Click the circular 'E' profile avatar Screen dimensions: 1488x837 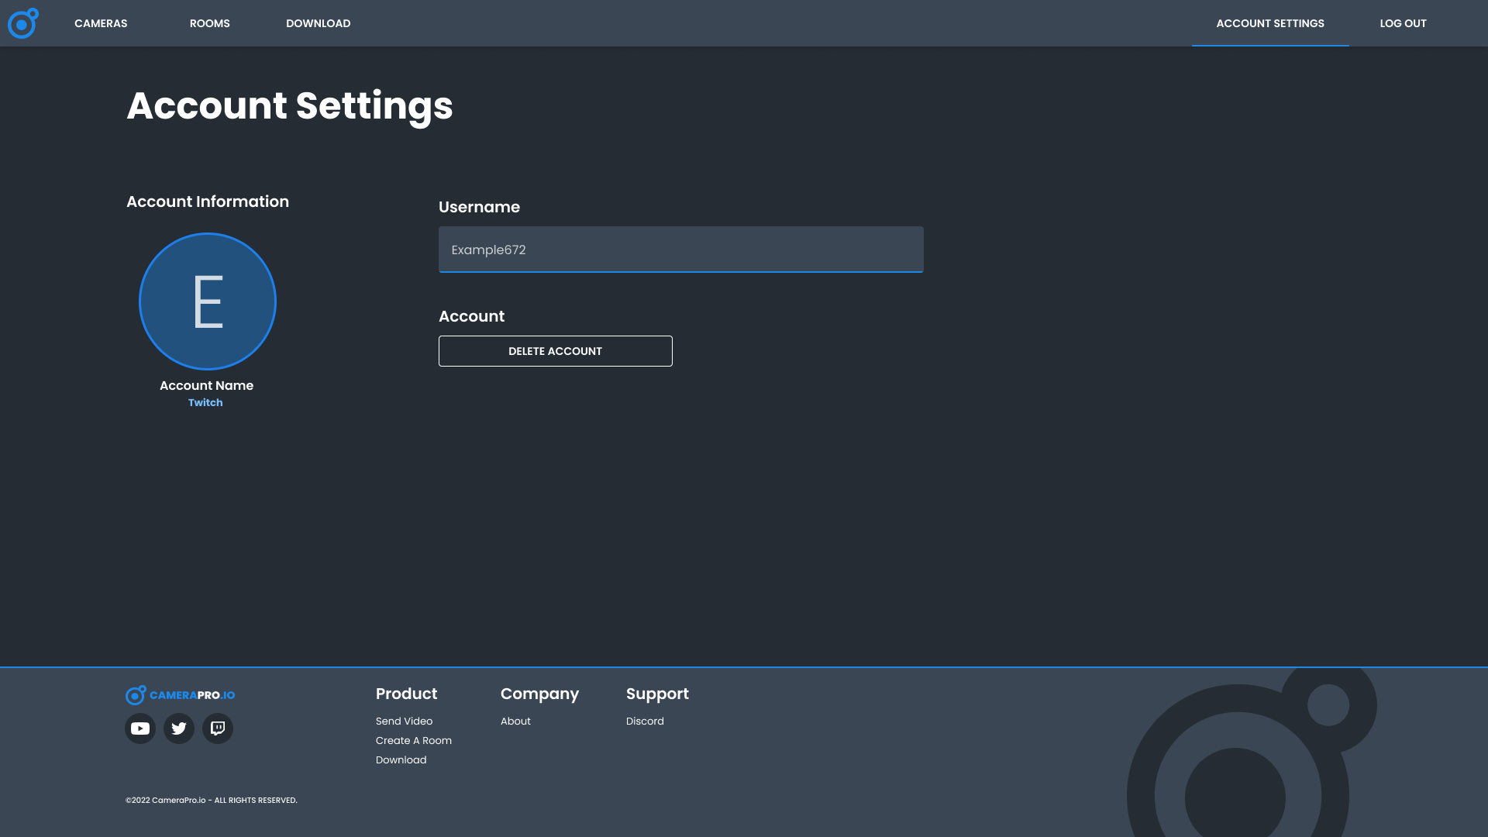208,301
